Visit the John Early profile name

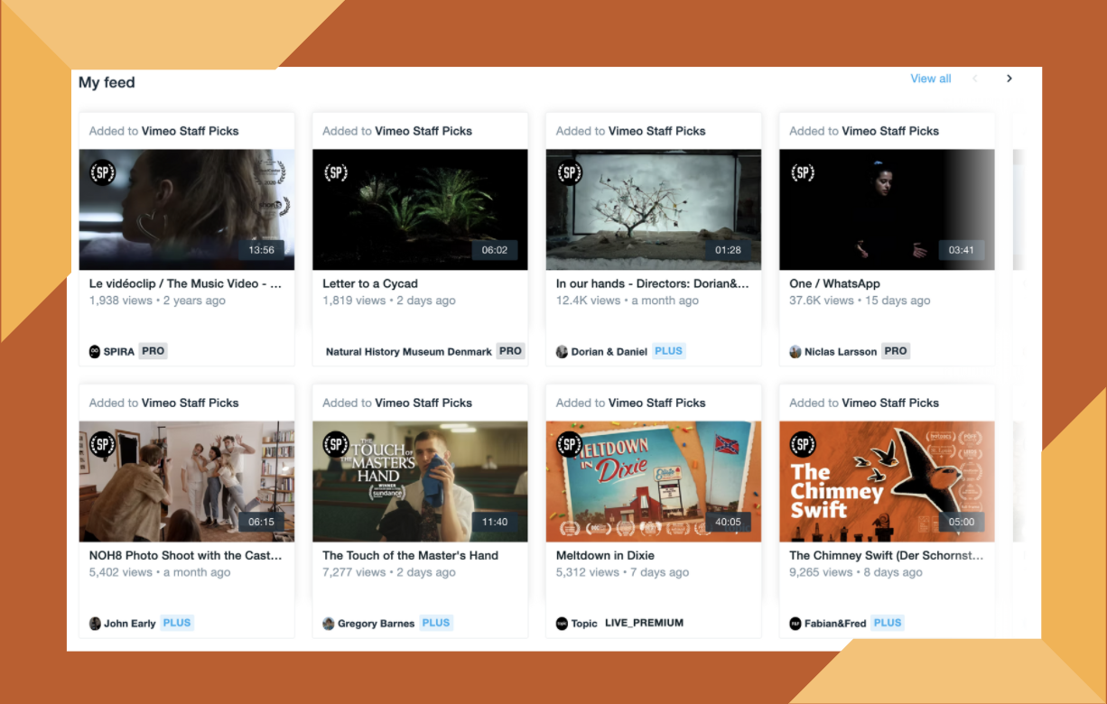pos(130,624)
